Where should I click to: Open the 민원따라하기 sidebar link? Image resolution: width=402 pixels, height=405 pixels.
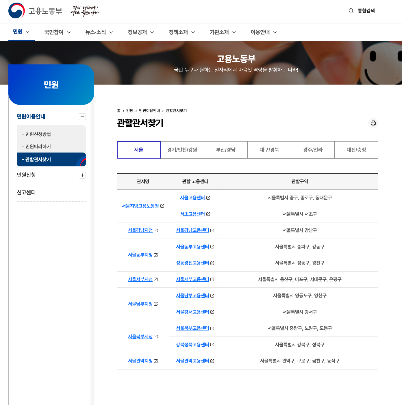click(38, 146)
